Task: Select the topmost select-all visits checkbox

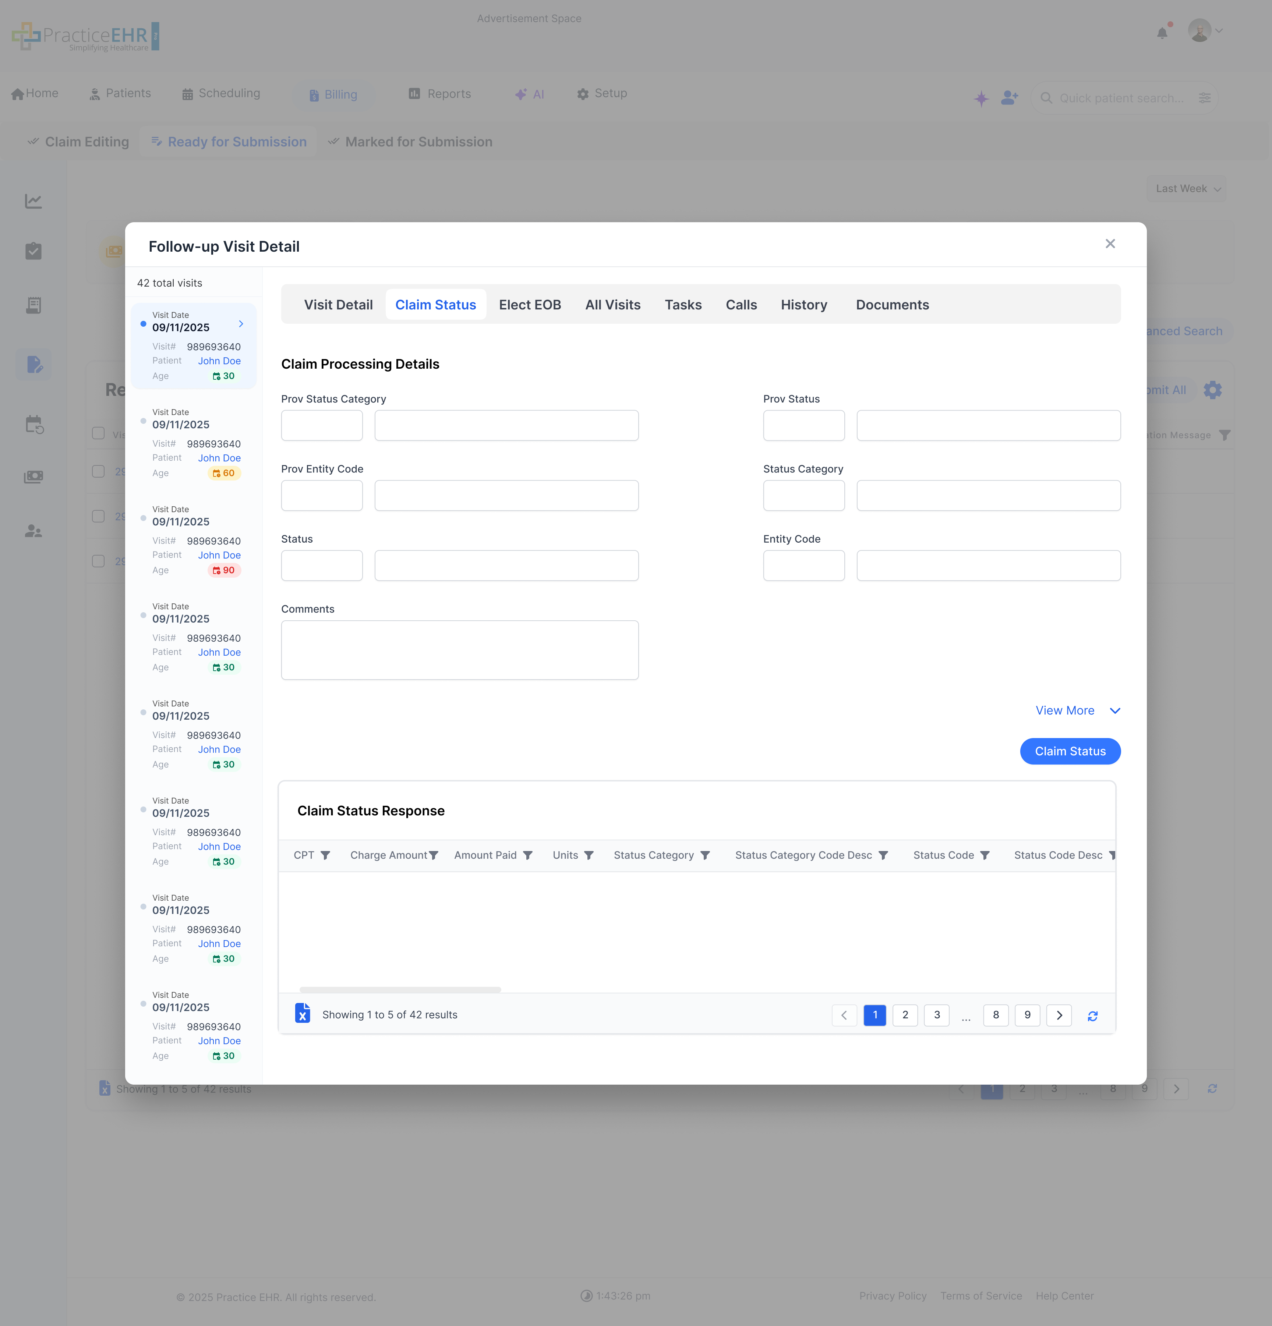Action: pos(98,434)
